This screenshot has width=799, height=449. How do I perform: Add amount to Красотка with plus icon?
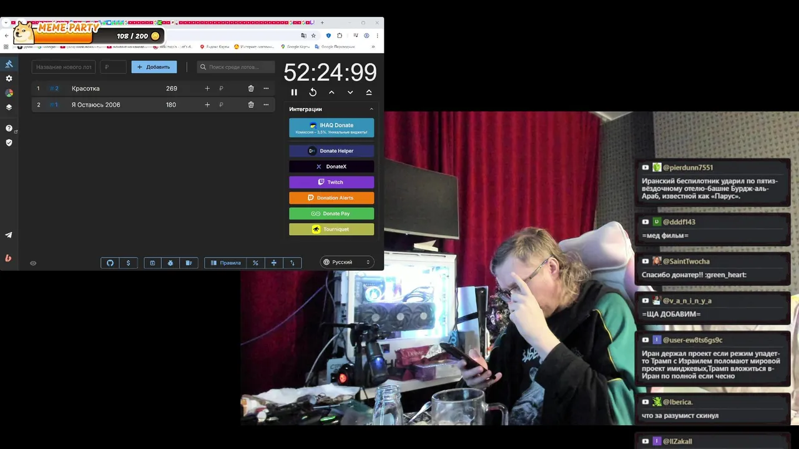207,89
